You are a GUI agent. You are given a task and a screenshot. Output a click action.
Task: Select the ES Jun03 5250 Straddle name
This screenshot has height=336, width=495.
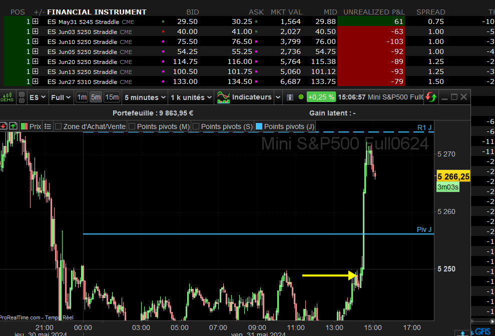point(82,32)
